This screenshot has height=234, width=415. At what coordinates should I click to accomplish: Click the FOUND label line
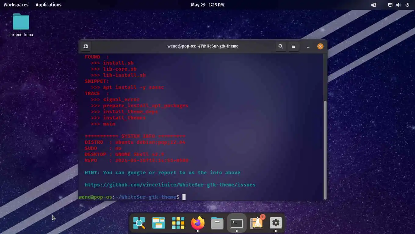point(97,57)
